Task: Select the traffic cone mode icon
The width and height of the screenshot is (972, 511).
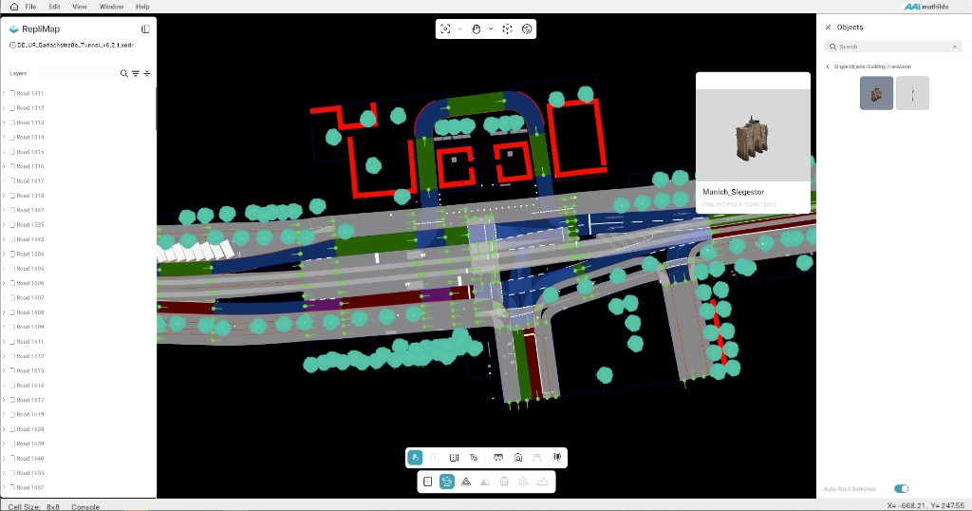Action: point(466,482)
